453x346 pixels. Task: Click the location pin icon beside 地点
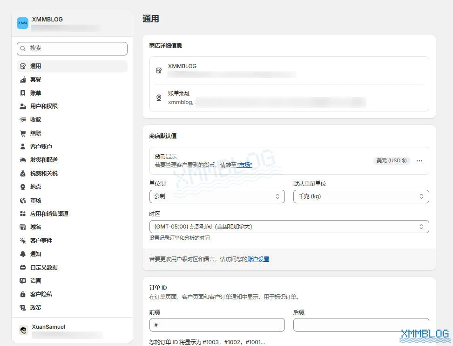(x=23, y=187)
